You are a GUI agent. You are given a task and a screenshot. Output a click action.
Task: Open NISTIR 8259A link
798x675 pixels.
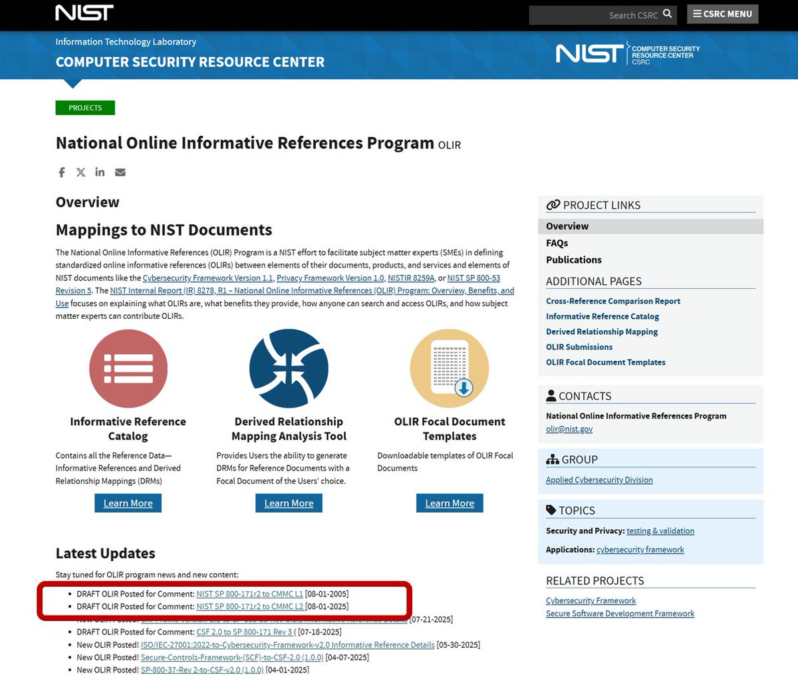click(411, 278)
